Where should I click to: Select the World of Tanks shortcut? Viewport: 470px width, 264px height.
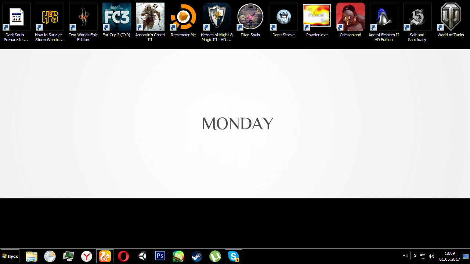tap(451, 20)
